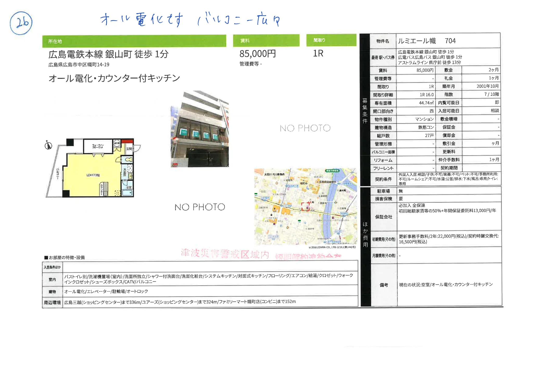Click the 契約条件 row label
The height and width of the screenshot is (379, 535).
click(383, 179)
